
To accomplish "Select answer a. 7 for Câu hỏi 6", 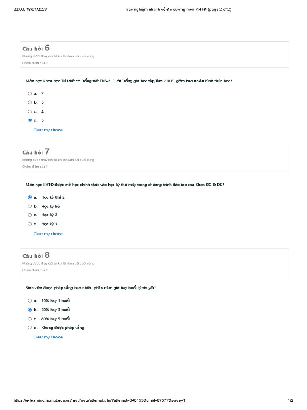I will click(x=30, y=94).
